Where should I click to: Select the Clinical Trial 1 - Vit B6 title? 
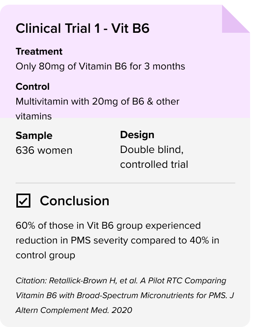(83, 28)
